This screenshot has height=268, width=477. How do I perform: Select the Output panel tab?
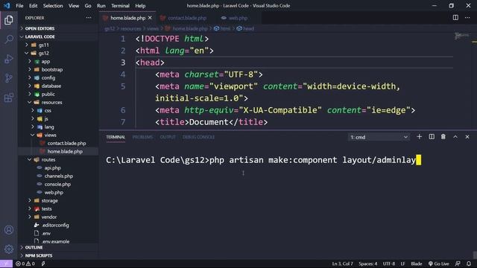168,137
